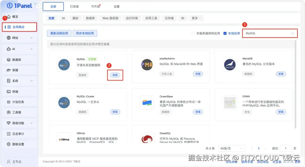Install phpMyAdmin app
Image resolution: width=305 pixels, height=167 pixels.
pyautogui.click(x=198, y=74)
